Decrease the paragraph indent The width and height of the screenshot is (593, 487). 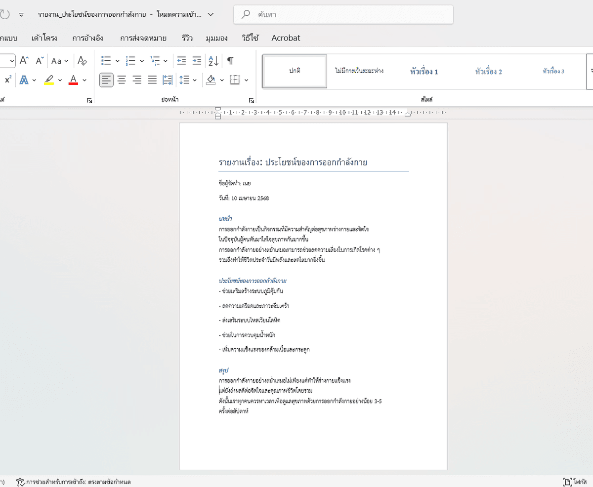click(x=181, y=61)
